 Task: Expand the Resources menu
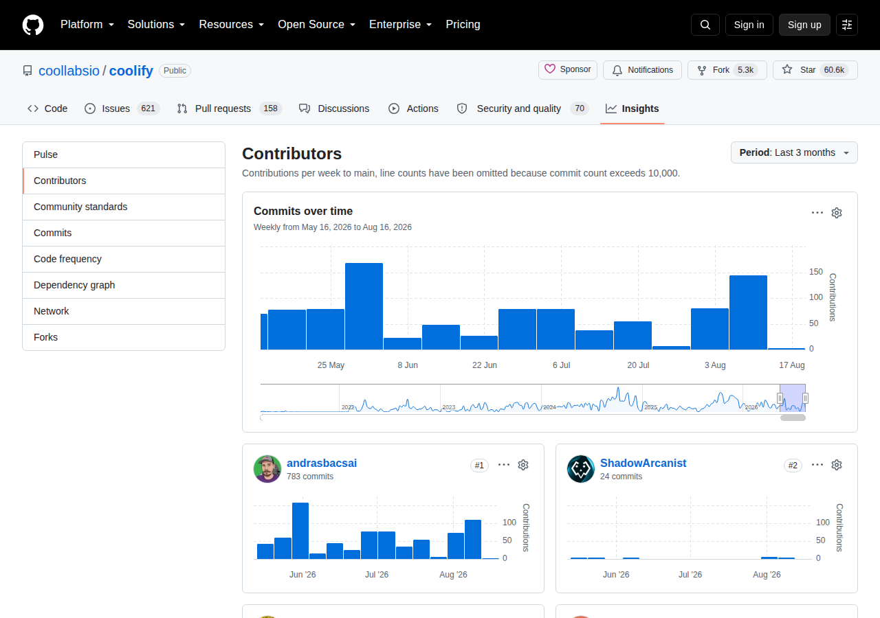[x=232, y=25]
